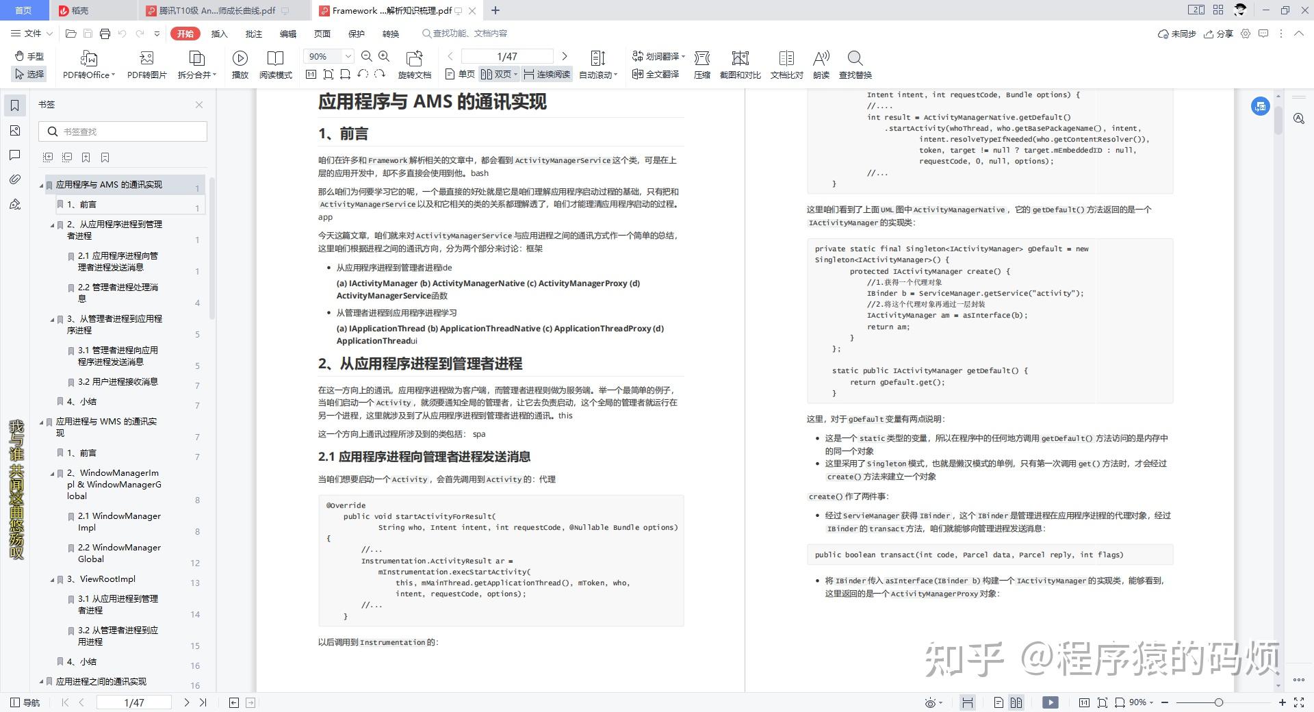Viewport: 1314px width, 712px height.
Task: Collapse the 应用程序与 AMS 的通讯实现 bookmark node
Action: tap(41, 185)
